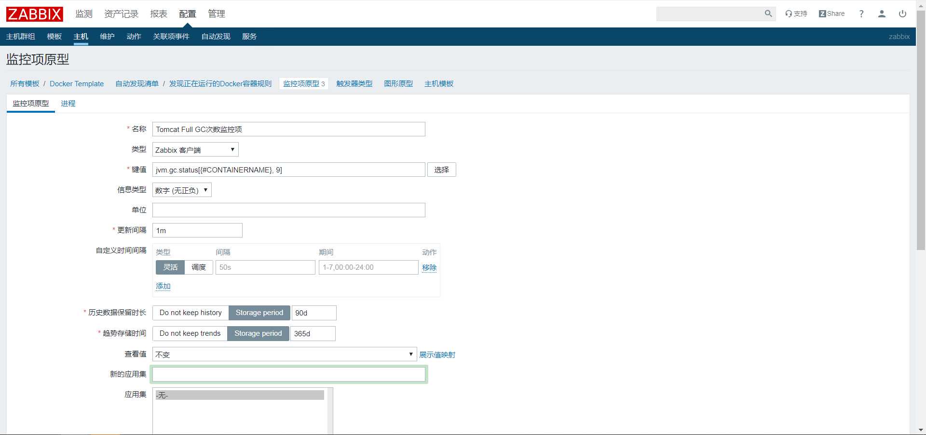Open the 查看值 dropdown
This screenshot has width=926, height=435.
[285, 354]
